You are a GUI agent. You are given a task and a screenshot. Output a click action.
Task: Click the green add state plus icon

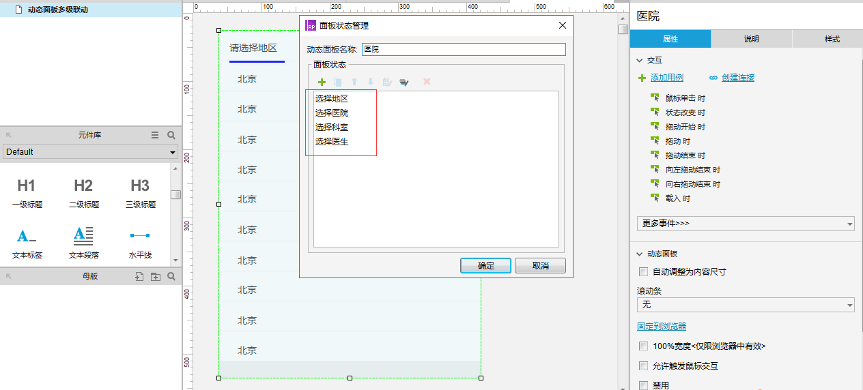[322, 82]
